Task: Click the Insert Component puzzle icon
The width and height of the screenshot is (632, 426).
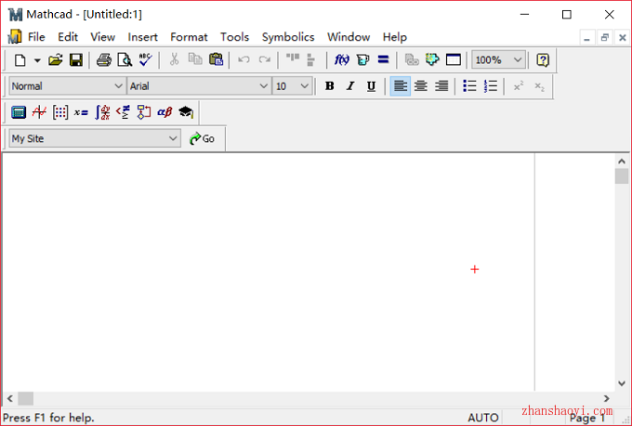Action: click(x=432, y=59)
